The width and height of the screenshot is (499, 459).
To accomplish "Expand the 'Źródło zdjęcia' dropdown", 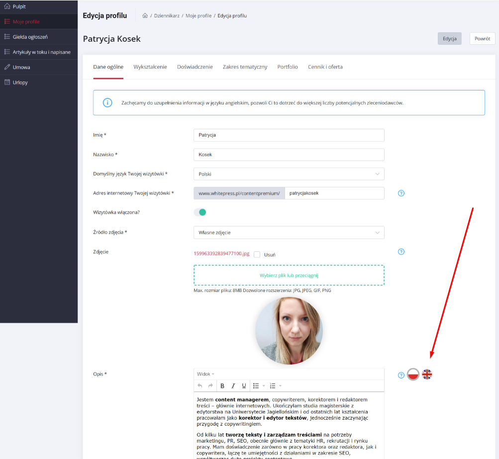I will click(x=289, y=232).
